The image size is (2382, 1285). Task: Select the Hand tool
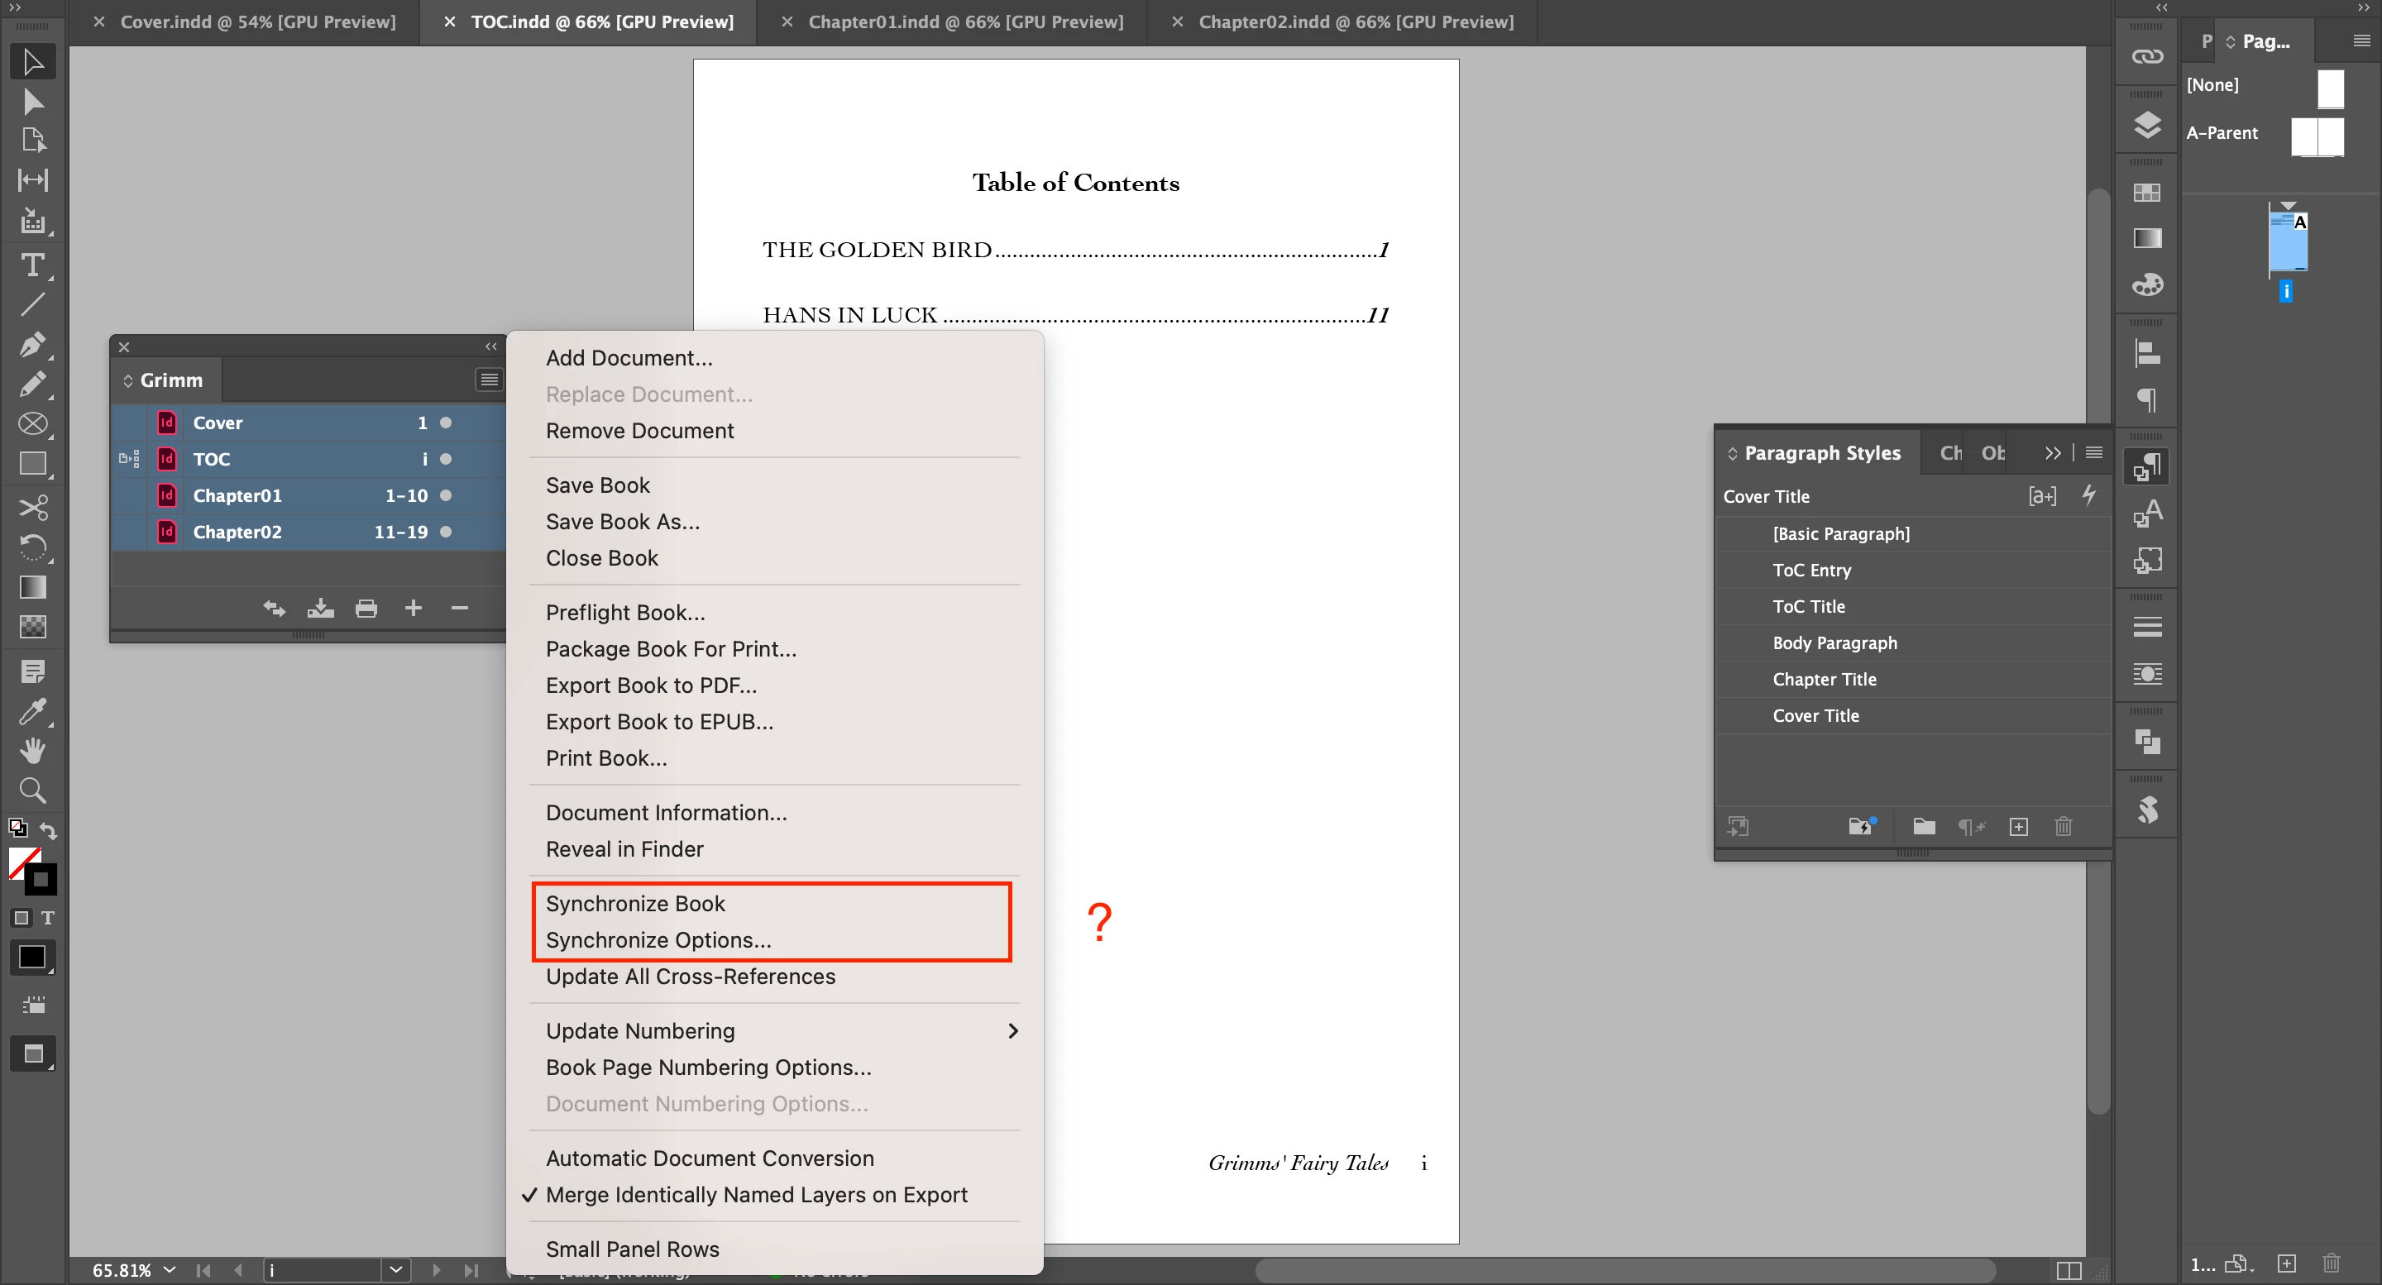(32, 751)
